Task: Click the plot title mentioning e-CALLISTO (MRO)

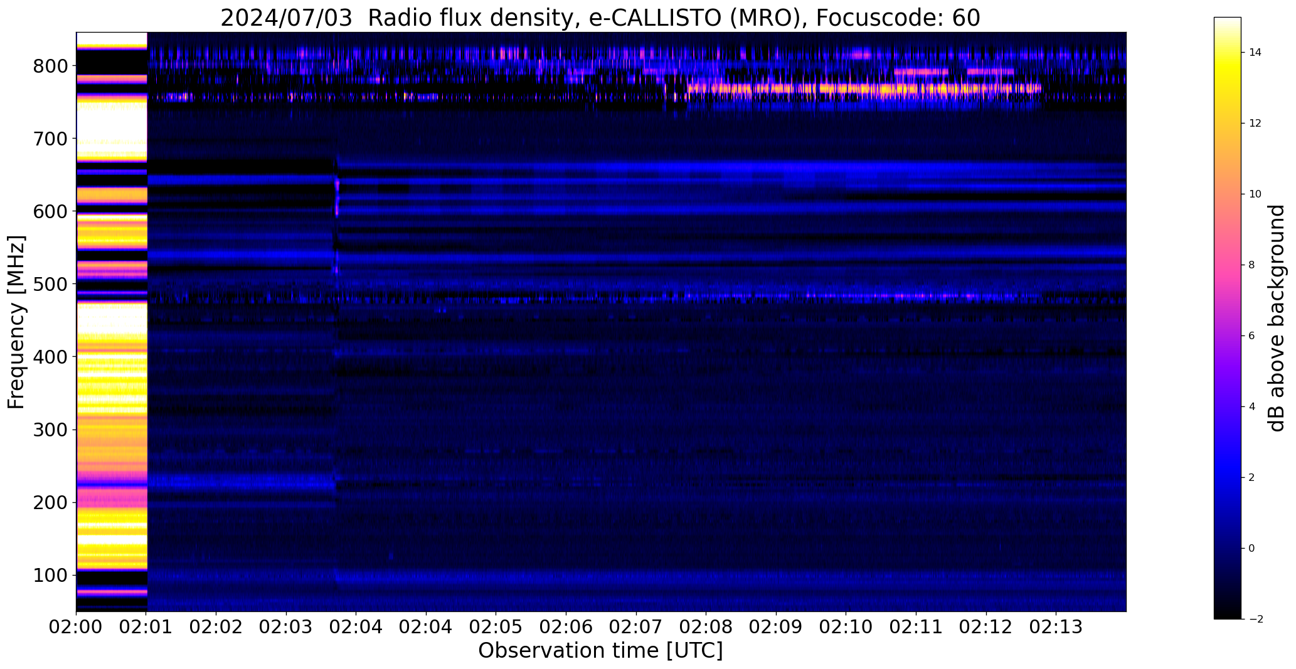Action: 600,18
